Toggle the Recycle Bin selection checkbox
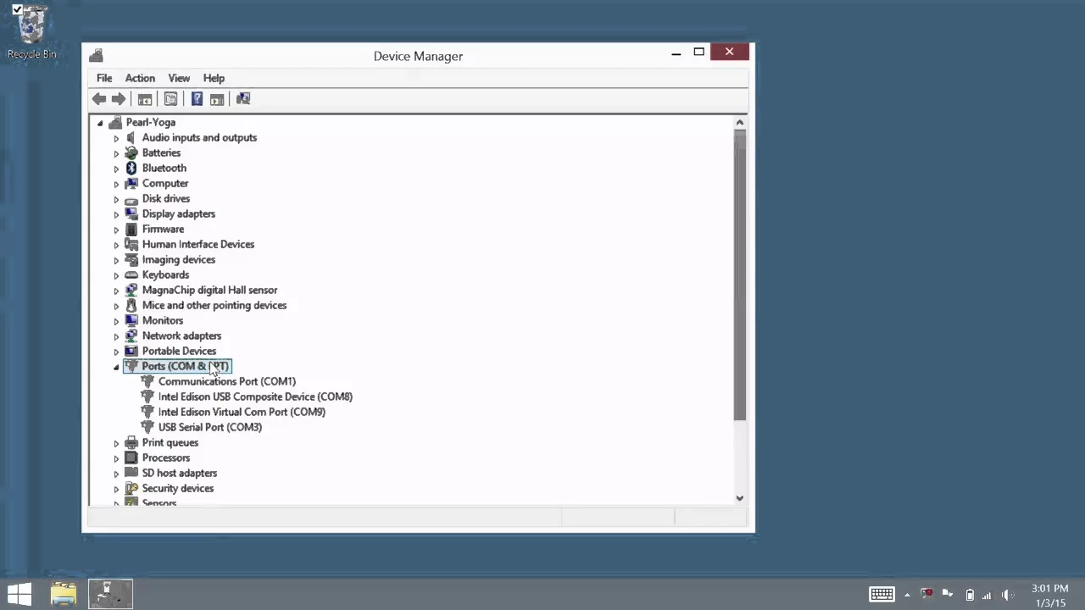 click(x=17, y=10)
